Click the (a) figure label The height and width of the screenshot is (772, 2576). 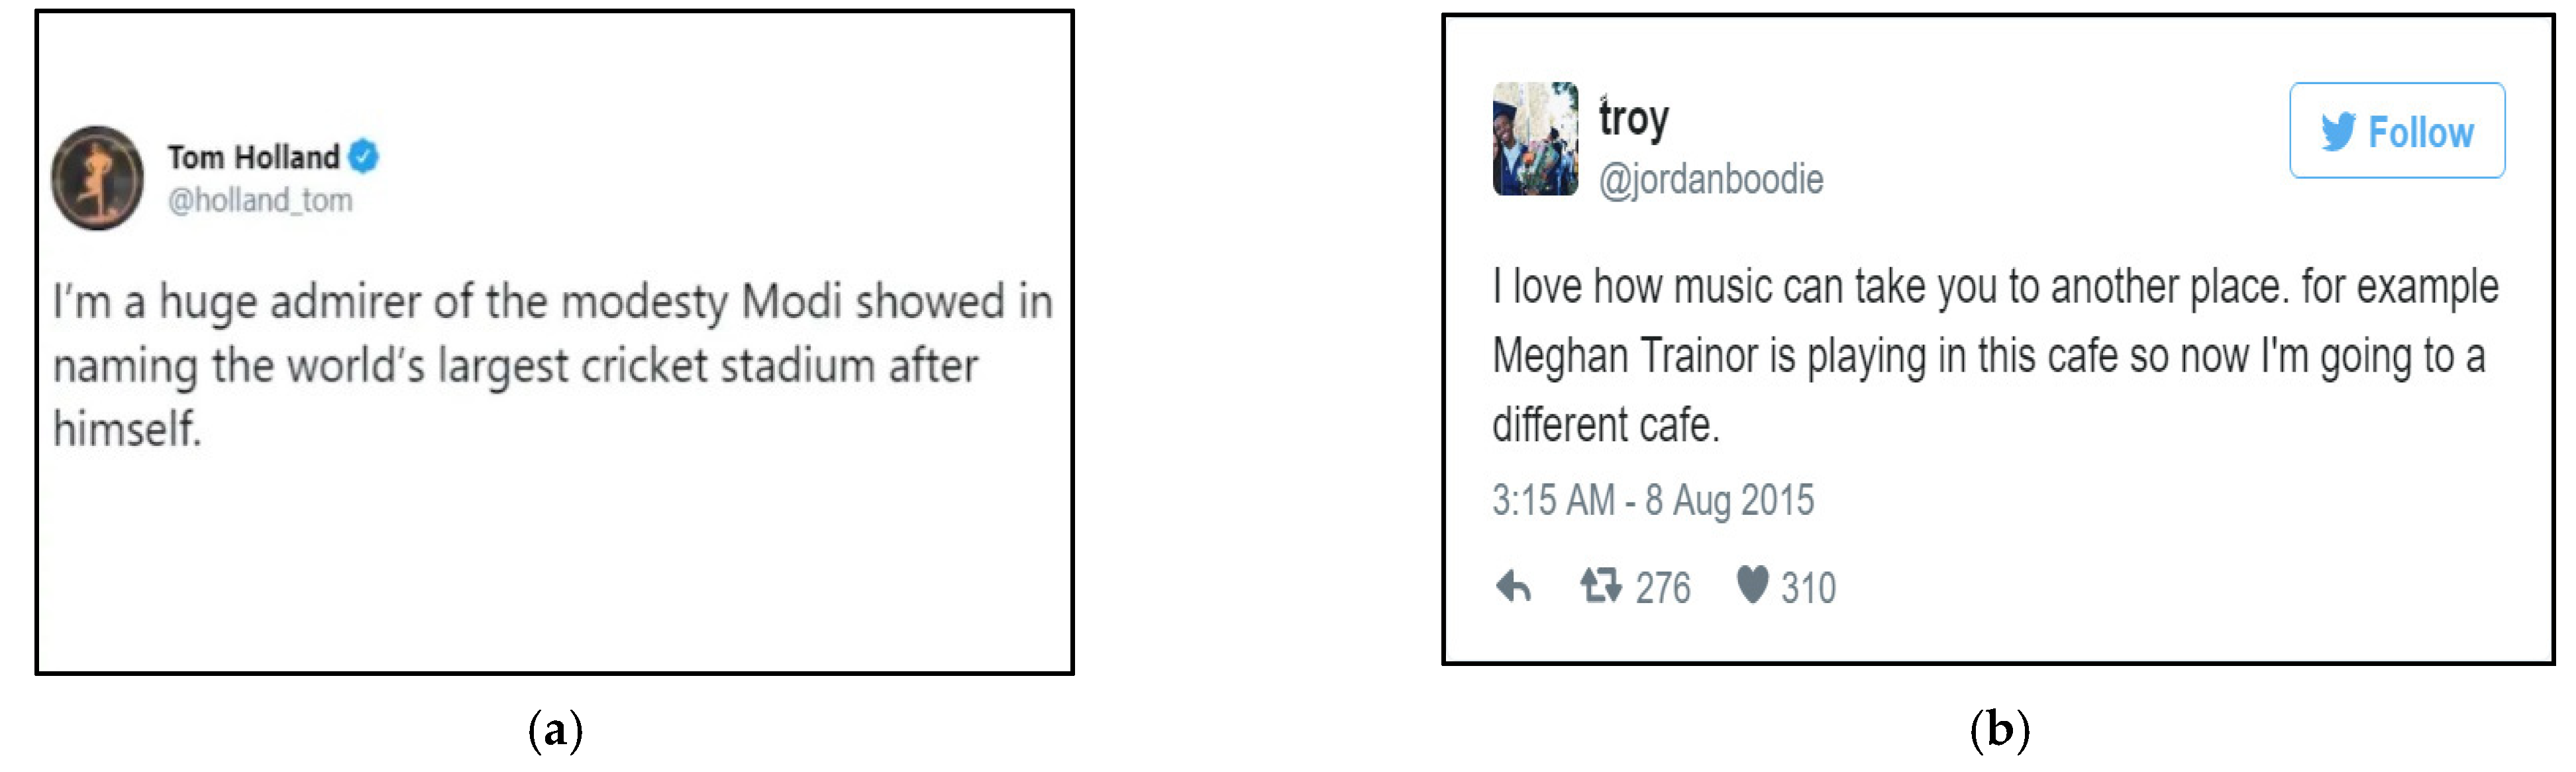pos(555,731)
